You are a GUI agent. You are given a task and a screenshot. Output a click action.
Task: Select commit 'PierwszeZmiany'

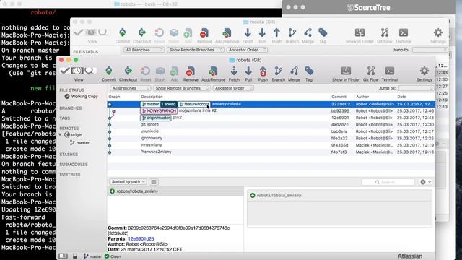[271, 152]
